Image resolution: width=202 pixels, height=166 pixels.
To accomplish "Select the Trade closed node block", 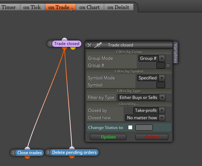I will click(67, 44).
